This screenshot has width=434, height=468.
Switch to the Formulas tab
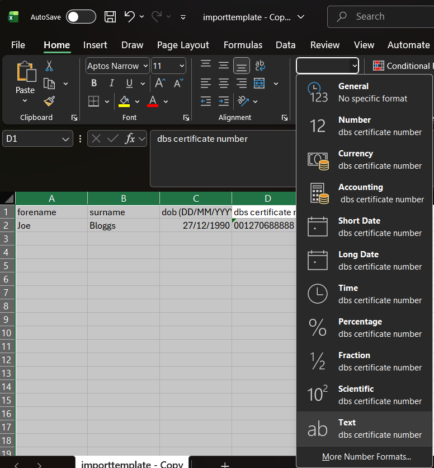243,45
